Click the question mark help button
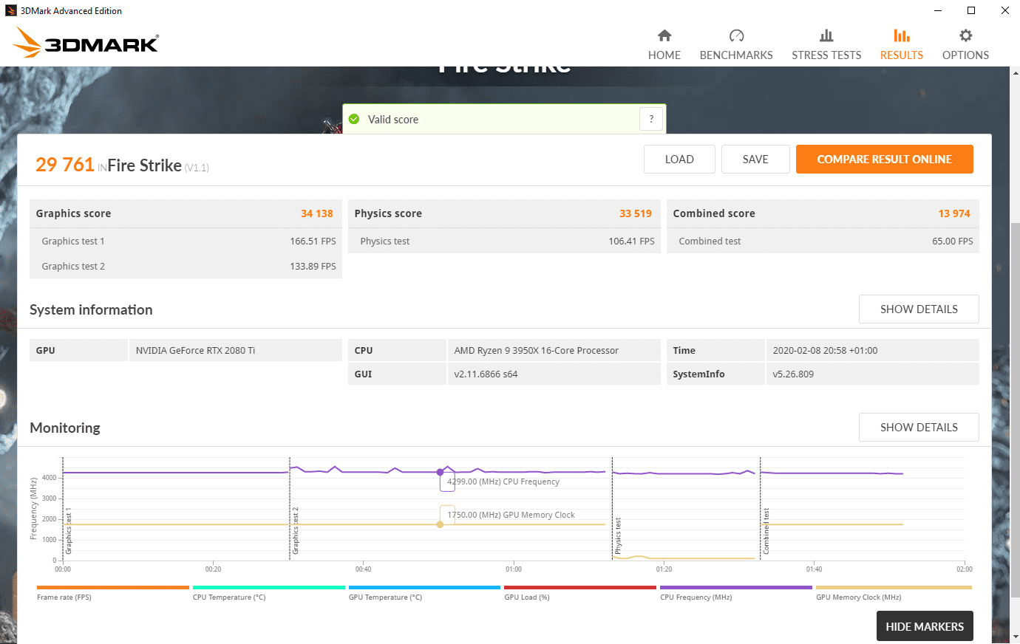Image resolution: width=1020 pixels, height=644 pixels. [651, 119]
